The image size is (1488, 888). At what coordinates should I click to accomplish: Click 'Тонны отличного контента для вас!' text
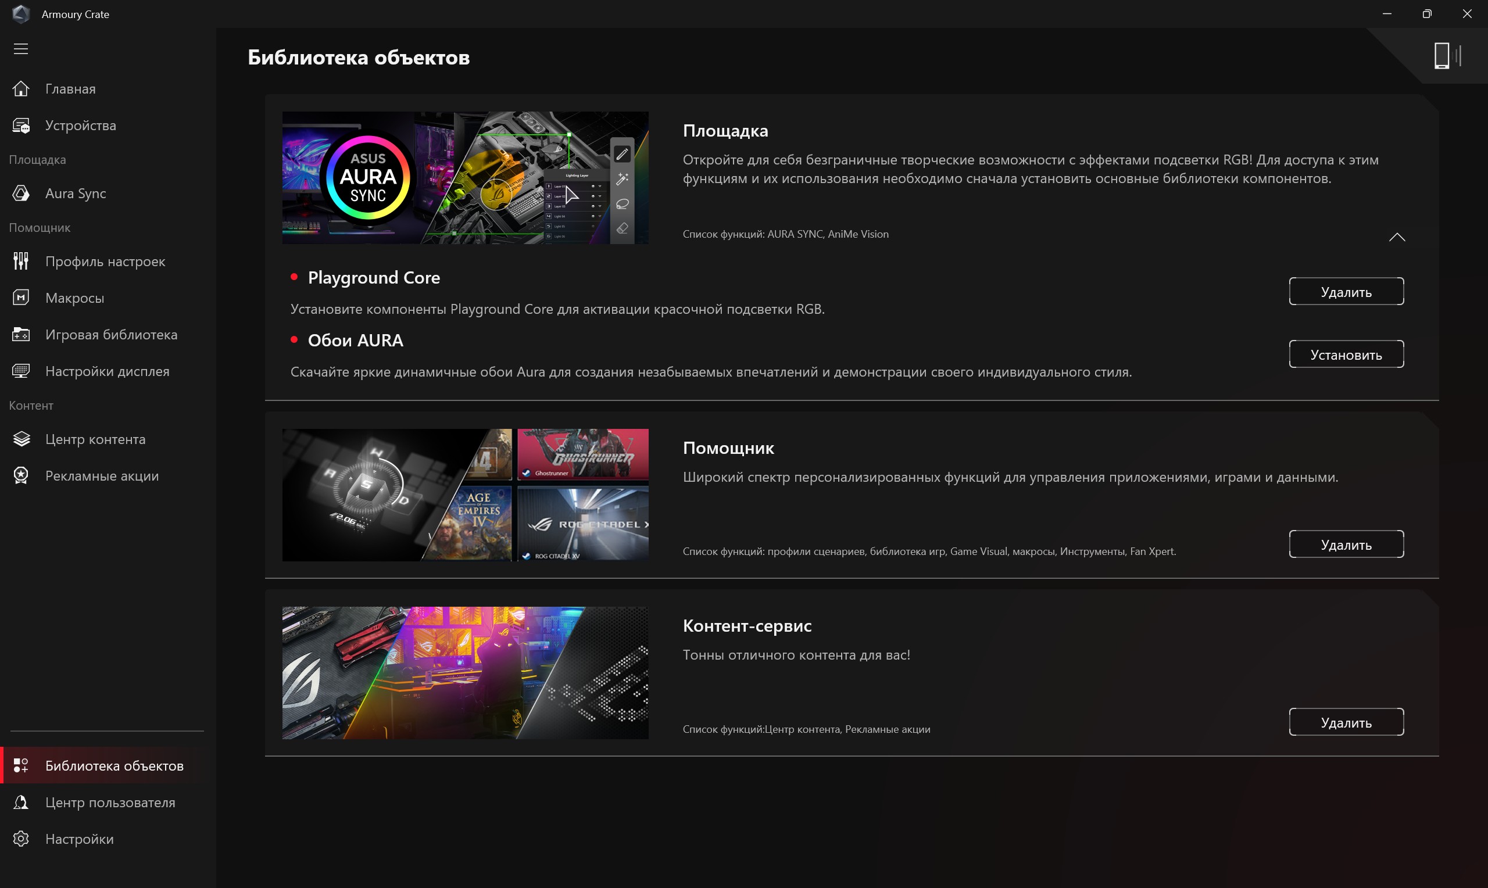[x=796, y=655]
